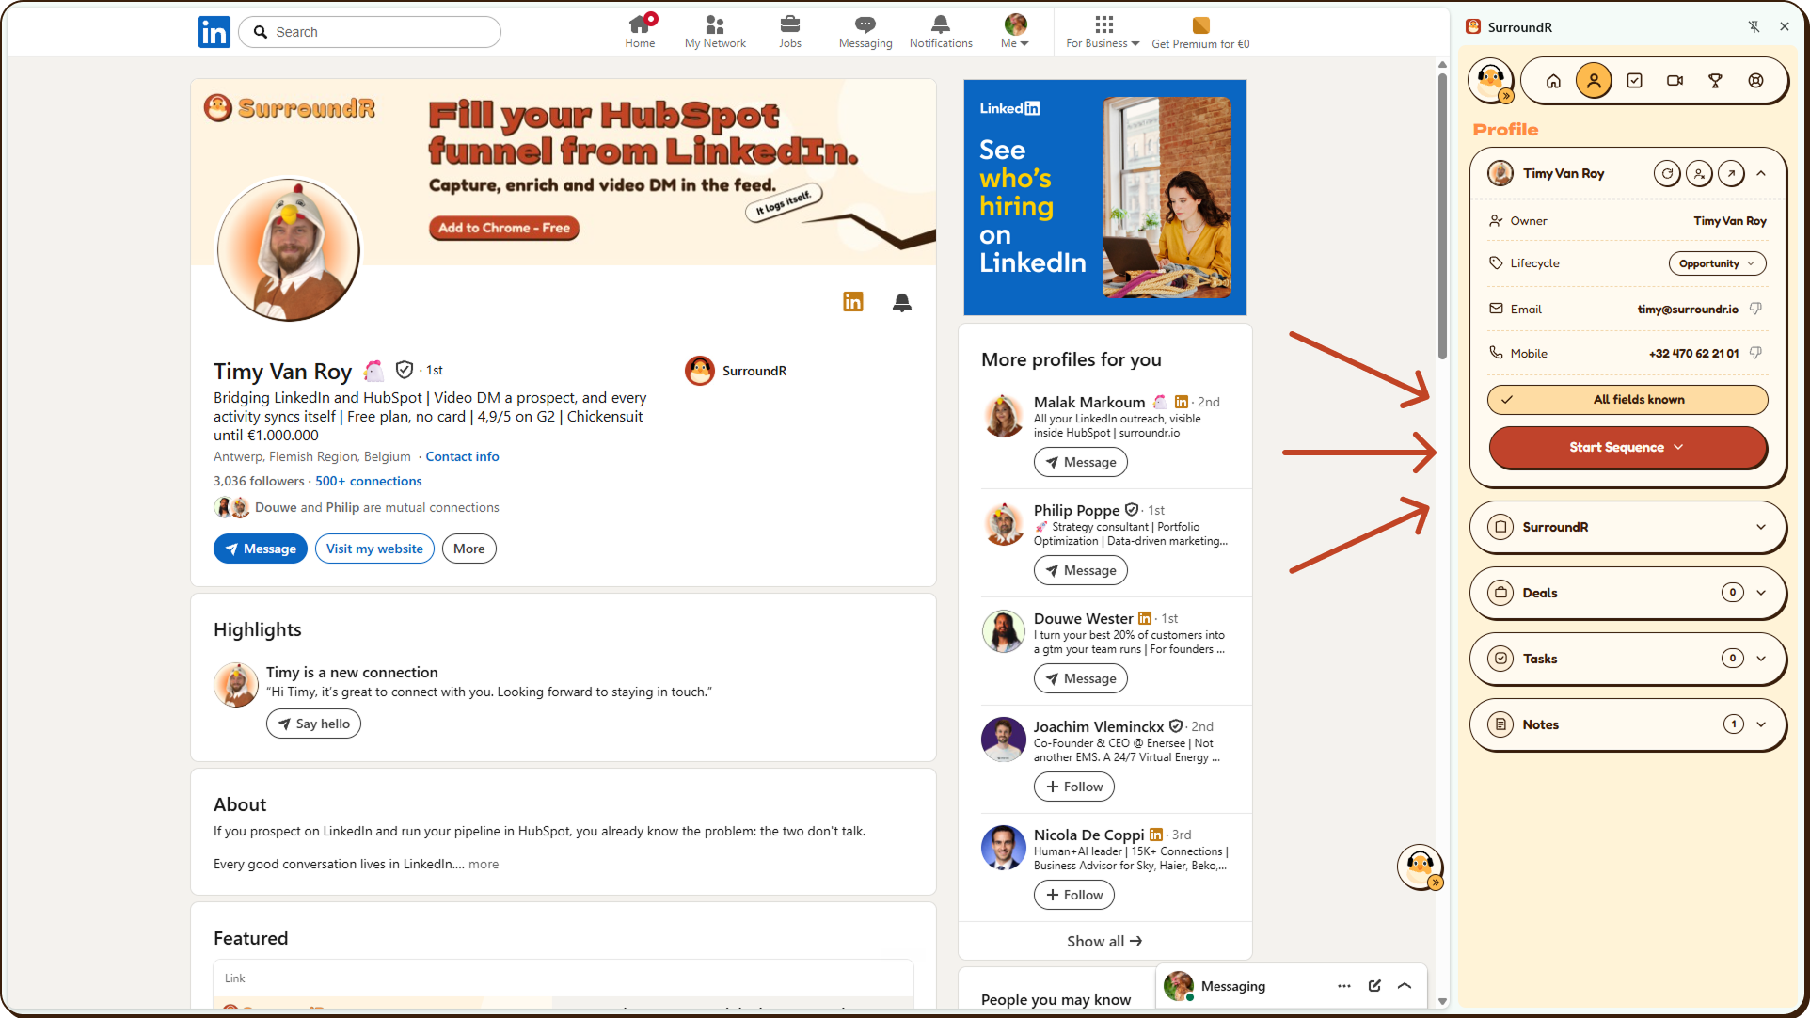Click the page vertical scrollbar

click(1442, 216)
